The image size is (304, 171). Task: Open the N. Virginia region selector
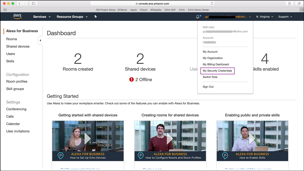click(265, 17)
